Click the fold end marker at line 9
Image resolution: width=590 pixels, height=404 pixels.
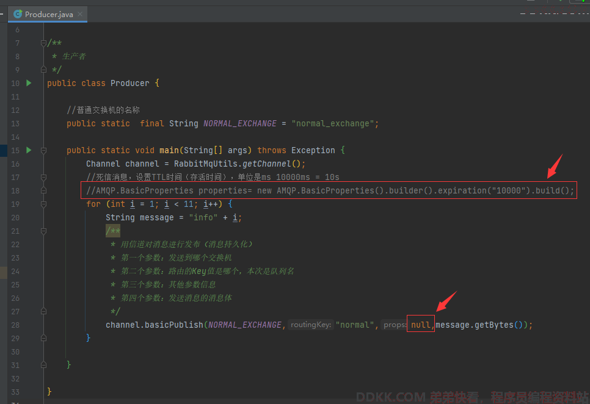point(43,70)
